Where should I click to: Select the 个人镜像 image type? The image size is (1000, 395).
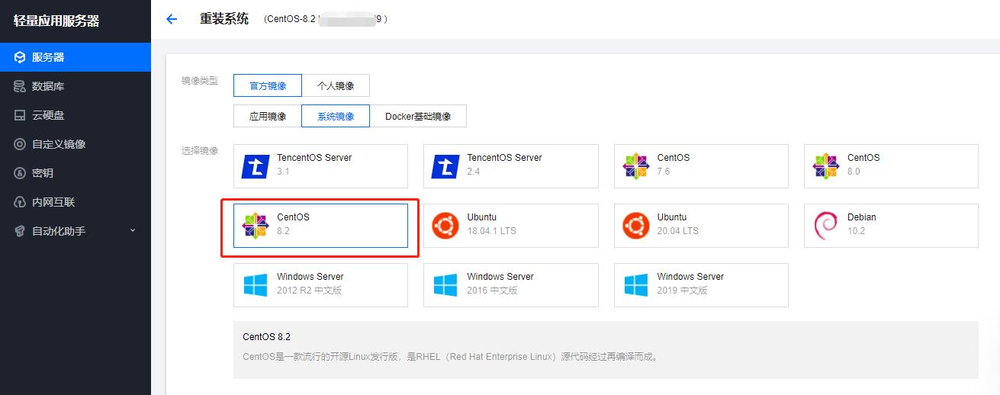pyautogui.click(x=336, y=86)
